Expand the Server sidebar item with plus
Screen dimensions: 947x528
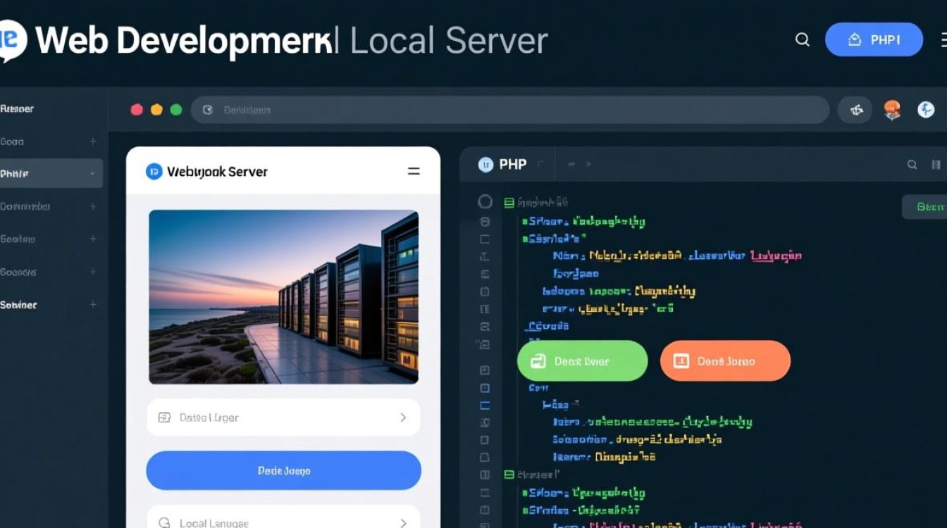click(x=92, y=305)
